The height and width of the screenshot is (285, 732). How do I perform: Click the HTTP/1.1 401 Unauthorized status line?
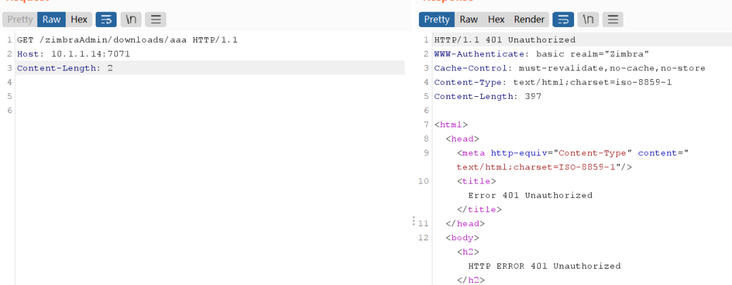pos(505,40)
